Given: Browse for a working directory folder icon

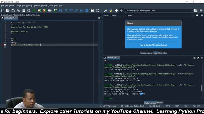Looking at the screenshot, I should coord(196,10).
